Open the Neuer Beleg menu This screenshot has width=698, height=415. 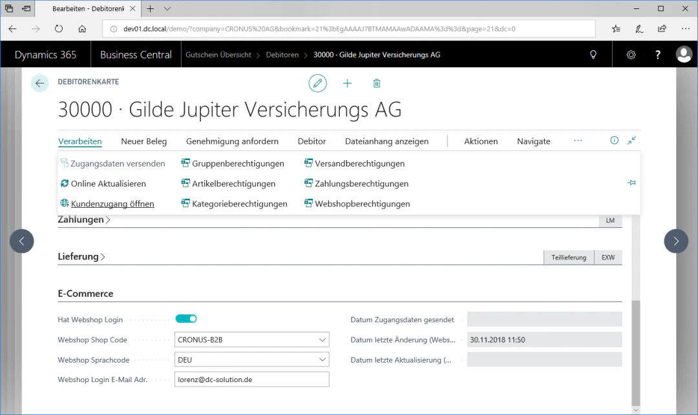(x=143, y=141)
